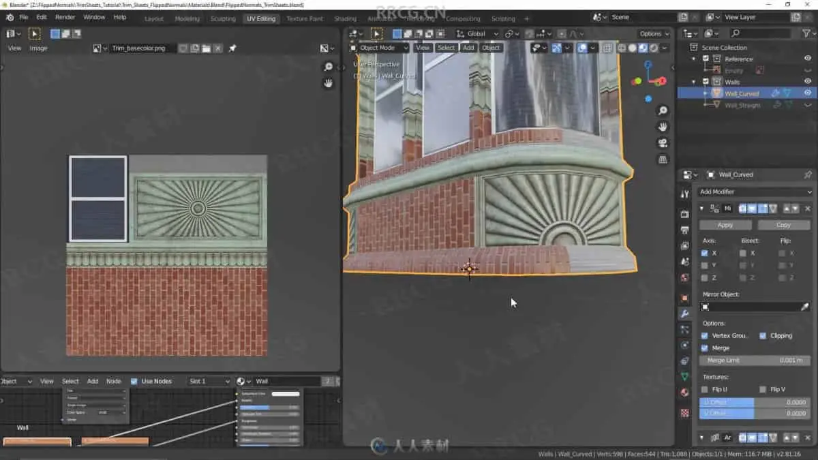
Task: Select the pan hand icon in UV editor
Action: point(328,83)
